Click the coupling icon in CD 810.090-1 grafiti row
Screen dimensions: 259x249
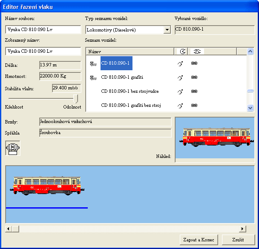click(194, 77)
